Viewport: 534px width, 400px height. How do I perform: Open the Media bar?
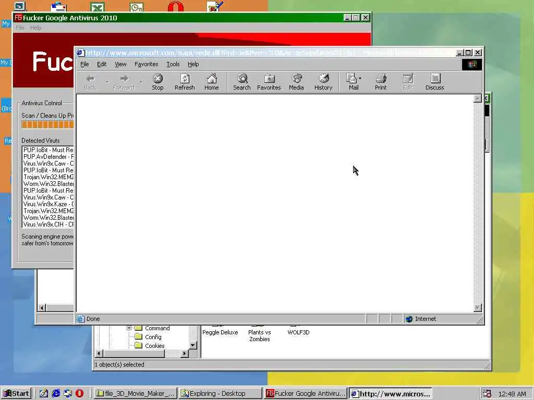coord(296,82)
